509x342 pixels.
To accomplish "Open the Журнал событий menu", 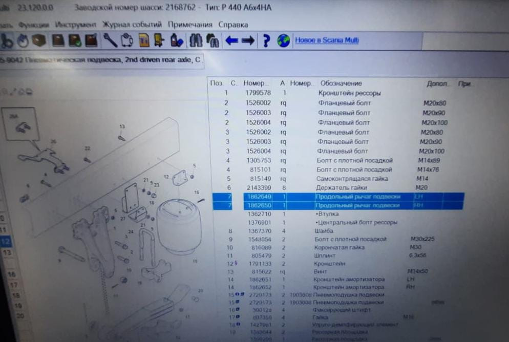I will pos(132,25).
